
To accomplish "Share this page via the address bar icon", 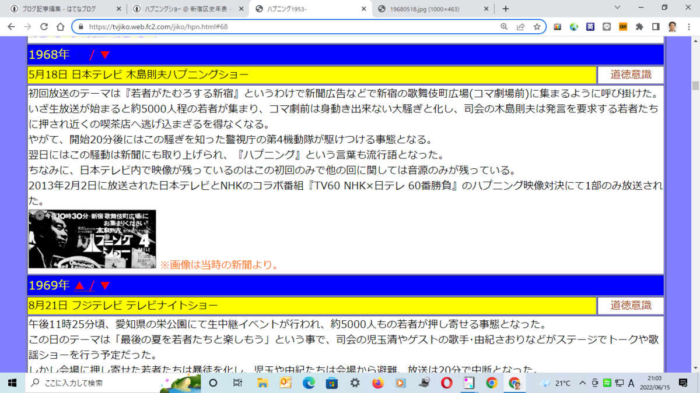I will point(520,27).
